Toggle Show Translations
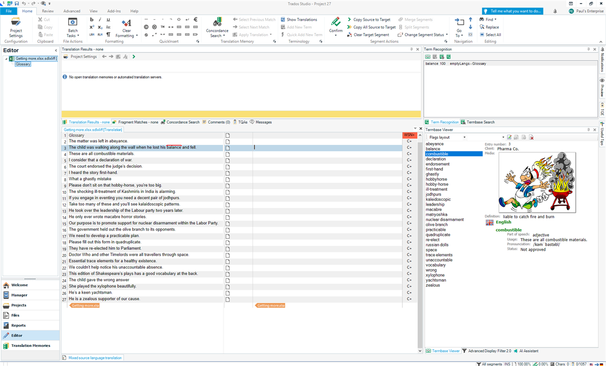This screenshot has height=366, width=606. 299,20
